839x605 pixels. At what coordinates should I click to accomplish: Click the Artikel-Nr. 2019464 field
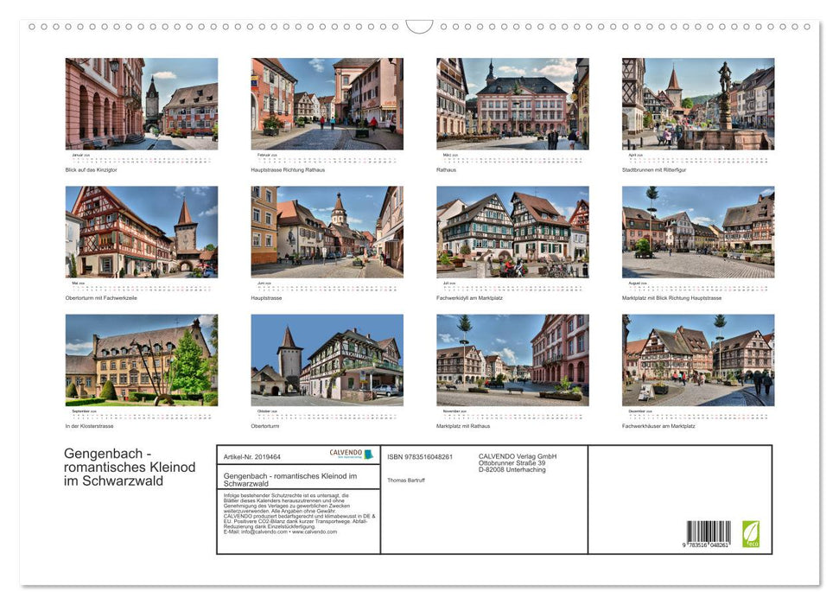pyautogui.click(x=253, y=455)
